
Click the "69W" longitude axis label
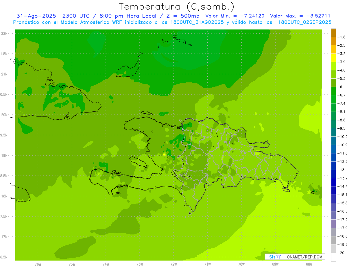(275, 264)
